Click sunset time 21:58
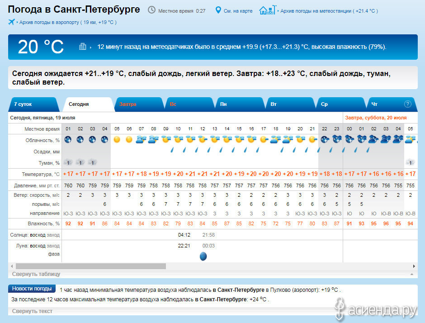 (208, 235)
